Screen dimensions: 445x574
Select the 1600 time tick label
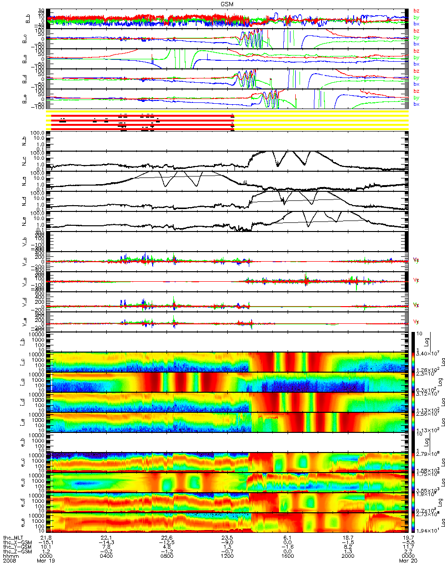[x=287, y=557]
